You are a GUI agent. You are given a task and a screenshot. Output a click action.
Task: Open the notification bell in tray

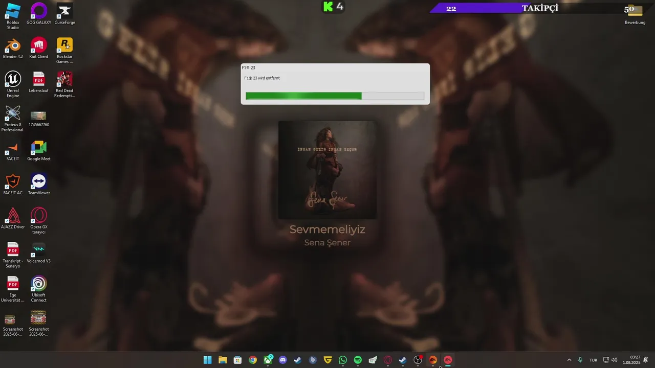pos(646,360)
